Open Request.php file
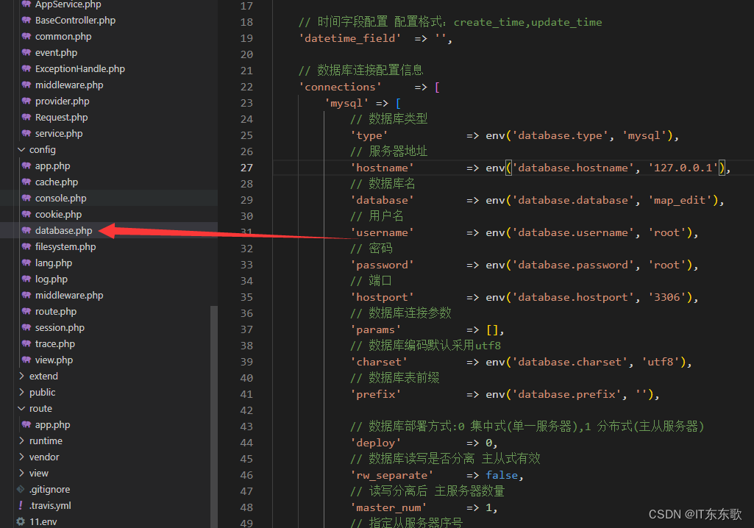The height and width of the screenshot is (528, 754). tap(61, 118)
